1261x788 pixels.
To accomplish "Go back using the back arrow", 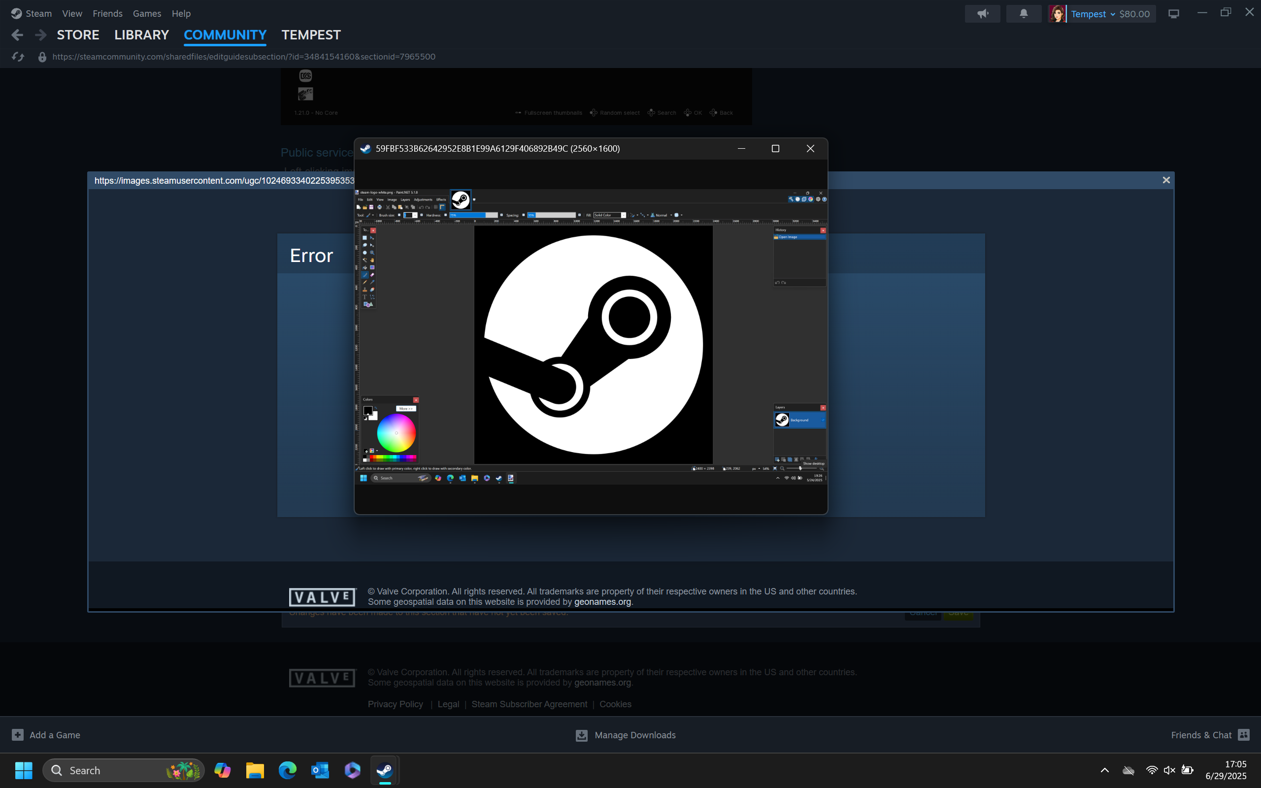I will pos(17,35).
